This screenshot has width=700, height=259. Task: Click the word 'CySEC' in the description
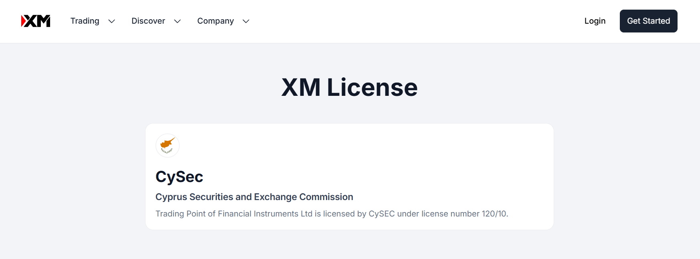click(381, 214)
